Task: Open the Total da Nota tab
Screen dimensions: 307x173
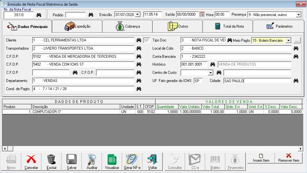Action: (228, 26)
